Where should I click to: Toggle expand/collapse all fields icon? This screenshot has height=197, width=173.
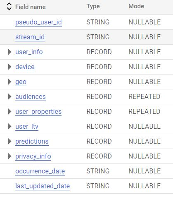pos(9,7)
